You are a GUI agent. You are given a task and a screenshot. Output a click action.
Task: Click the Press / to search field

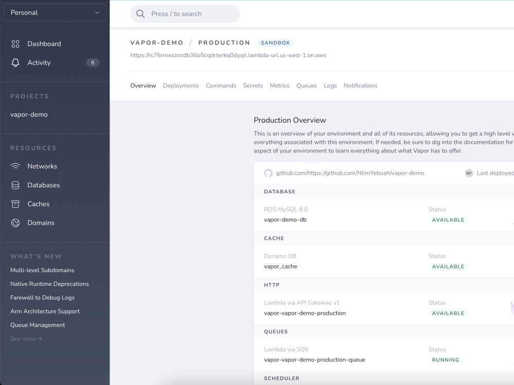pos(185,14)
